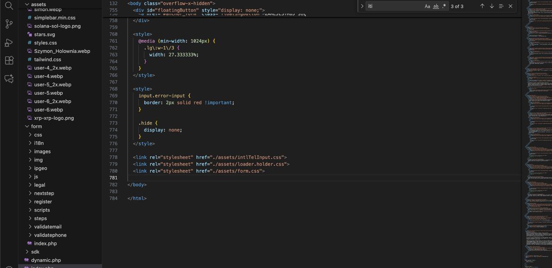Toggle regular expression search

tap(444, 6)
